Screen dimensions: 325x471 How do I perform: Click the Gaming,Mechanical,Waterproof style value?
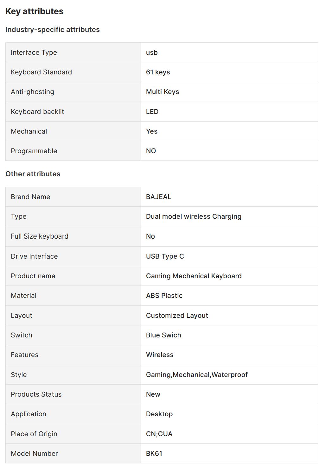click(197, 375)
